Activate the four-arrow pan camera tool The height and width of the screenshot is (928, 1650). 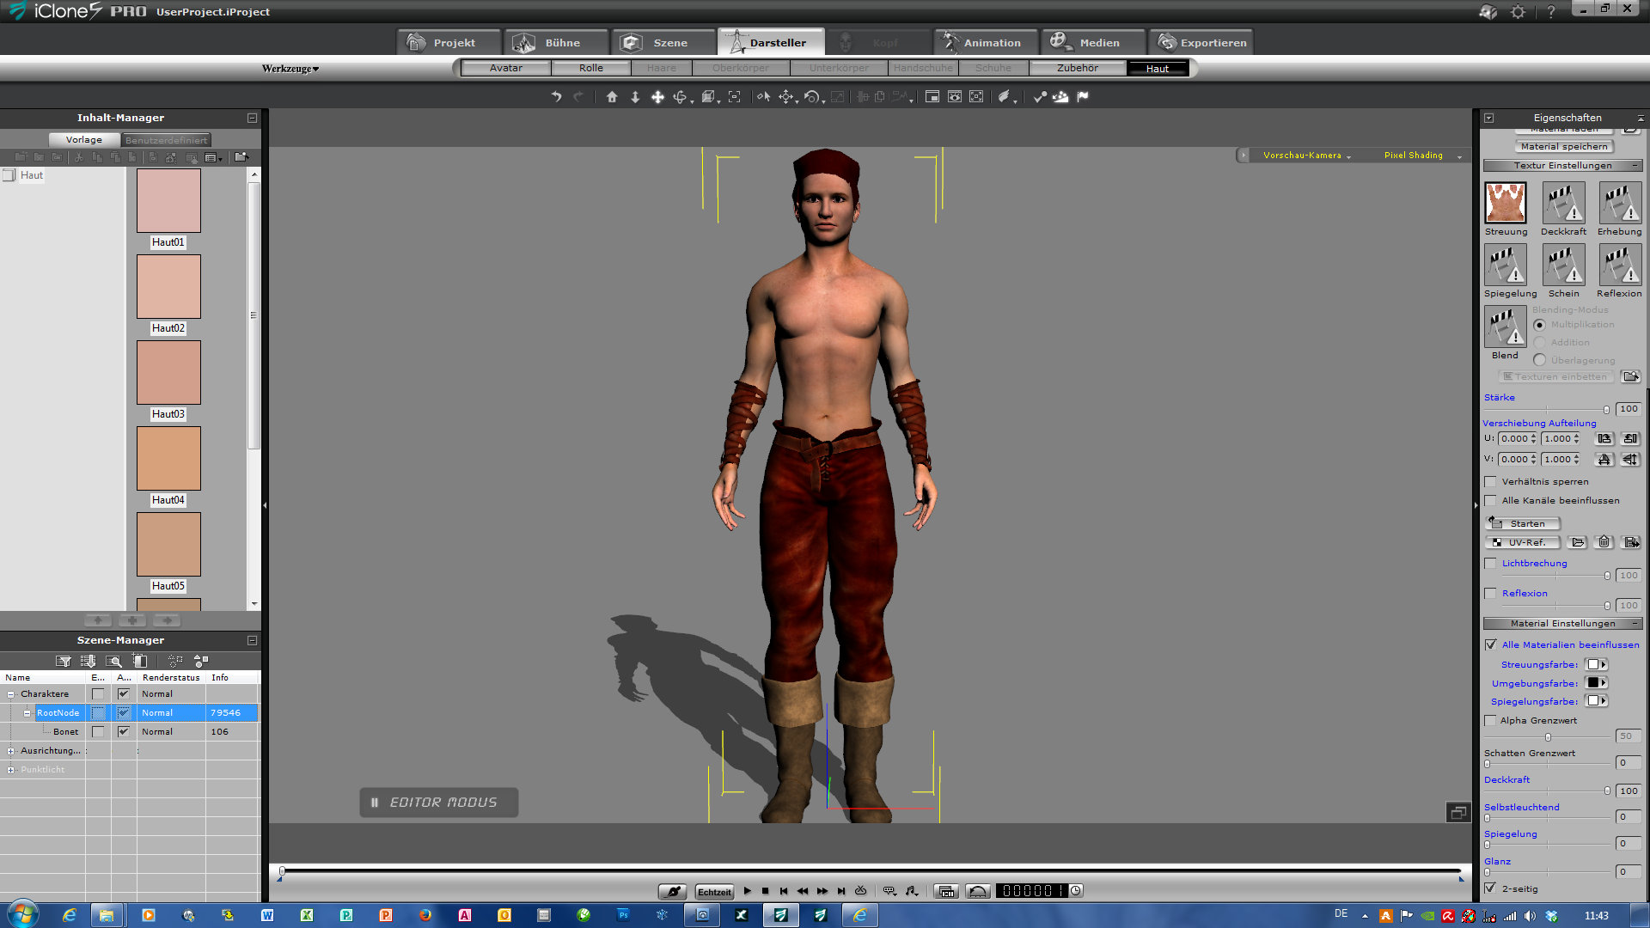coord(657,97)
